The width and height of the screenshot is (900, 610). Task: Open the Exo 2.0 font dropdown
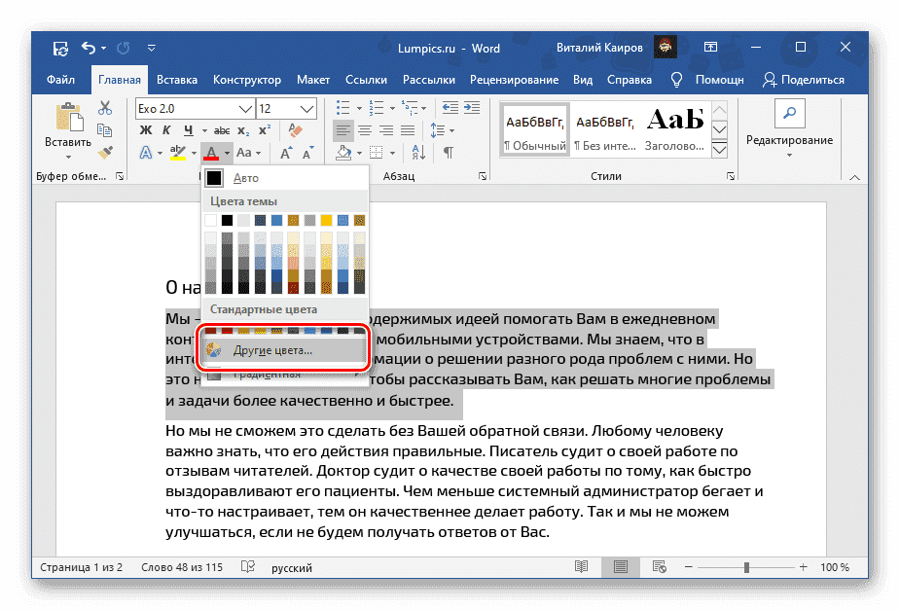coord(244,108)
